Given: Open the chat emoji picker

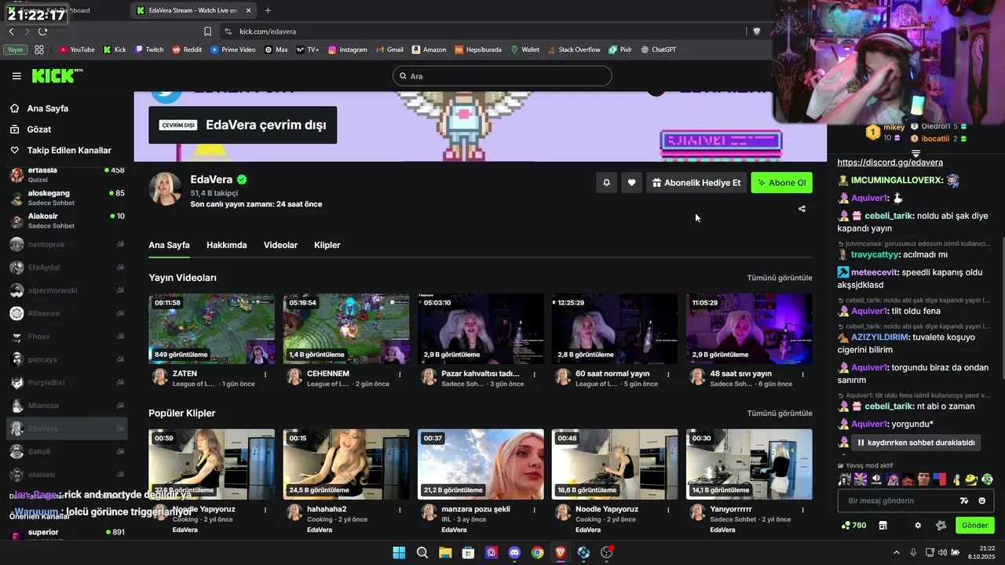Looking at the screenshot, I should pyautogui.click(x=981, y=501).
